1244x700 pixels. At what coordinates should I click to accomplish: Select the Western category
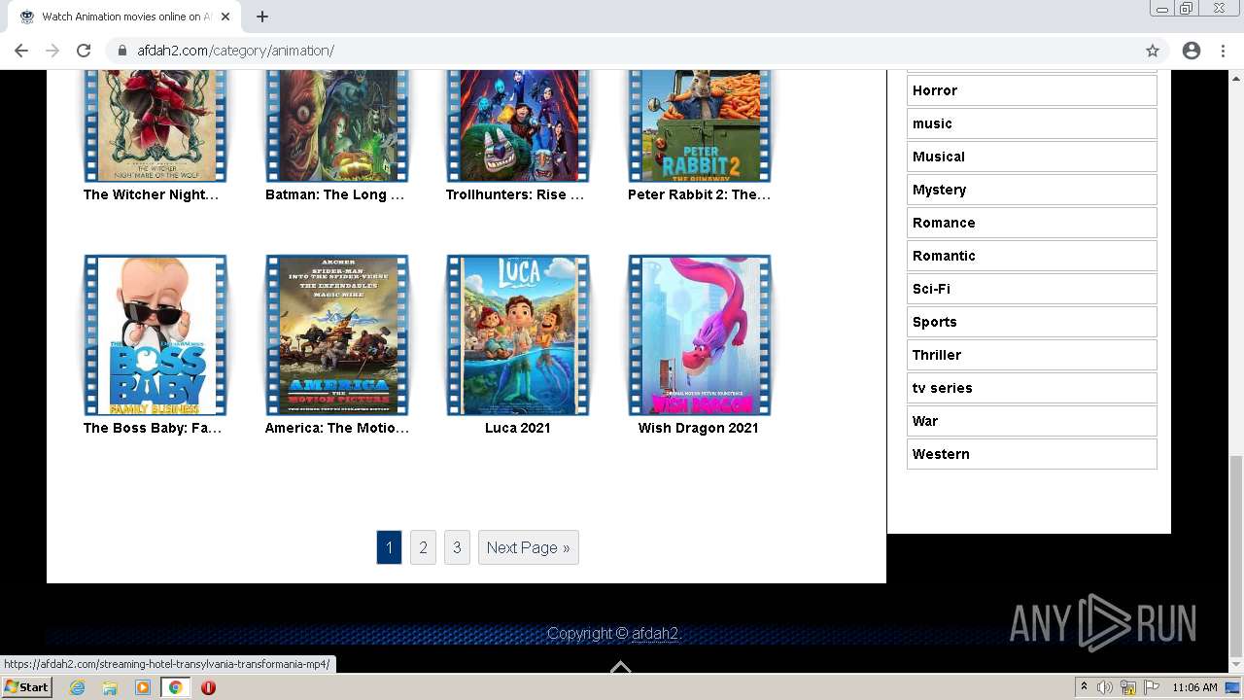click(1032, 454)
